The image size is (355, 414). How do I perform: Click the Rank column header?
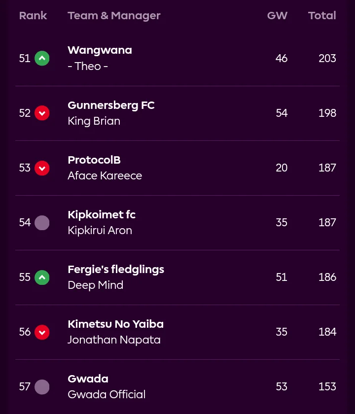(x=33, y=16)
